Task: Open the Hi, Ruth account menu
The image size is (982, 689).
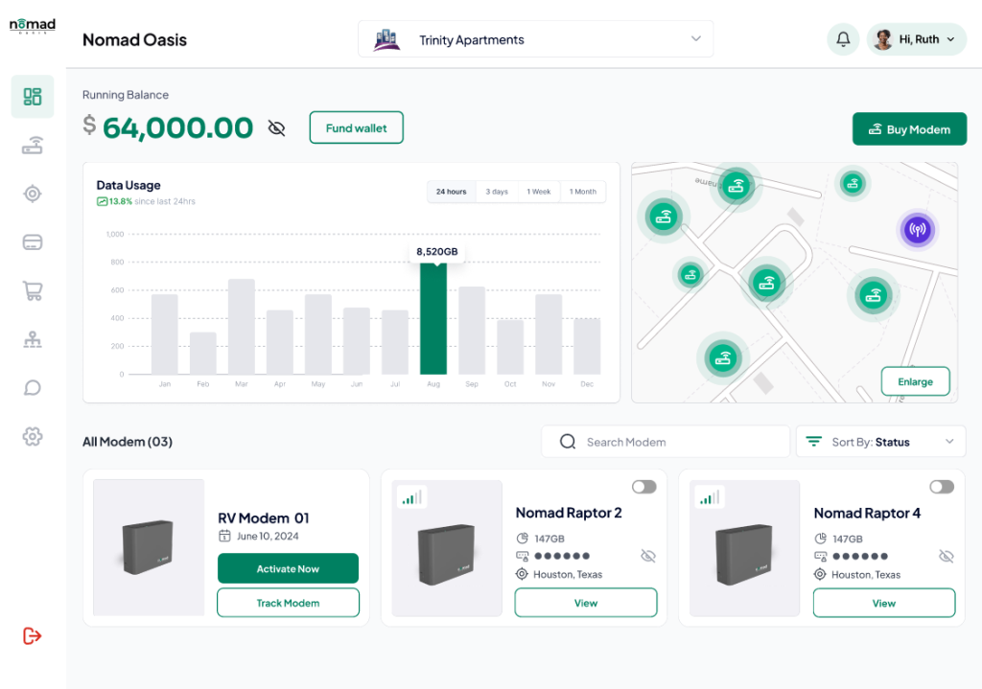Action: (916, 39)
